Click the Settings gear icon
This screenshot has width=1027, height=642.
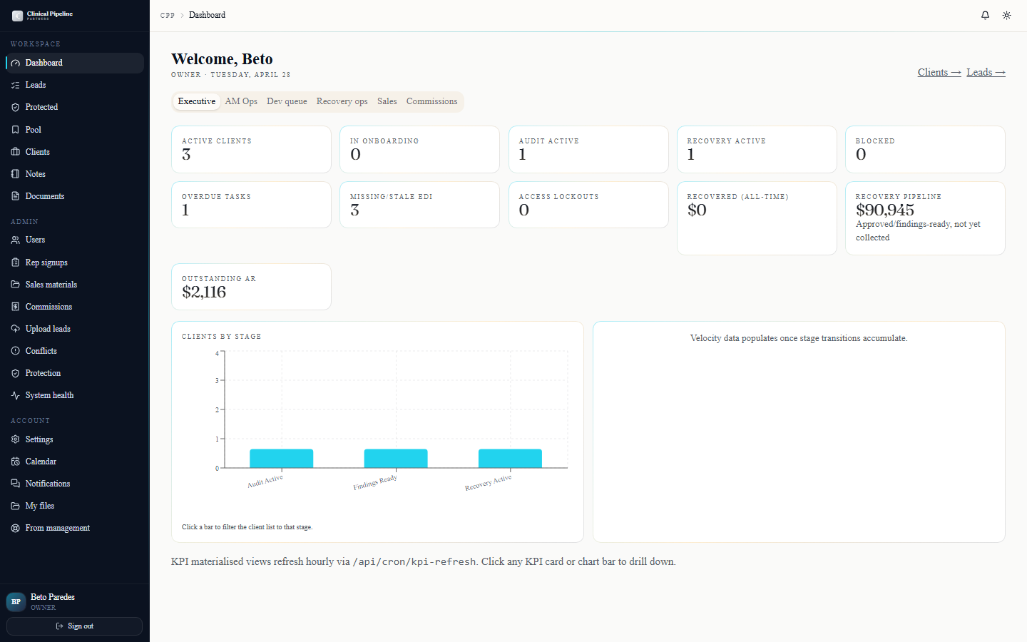tap(16, 439)
